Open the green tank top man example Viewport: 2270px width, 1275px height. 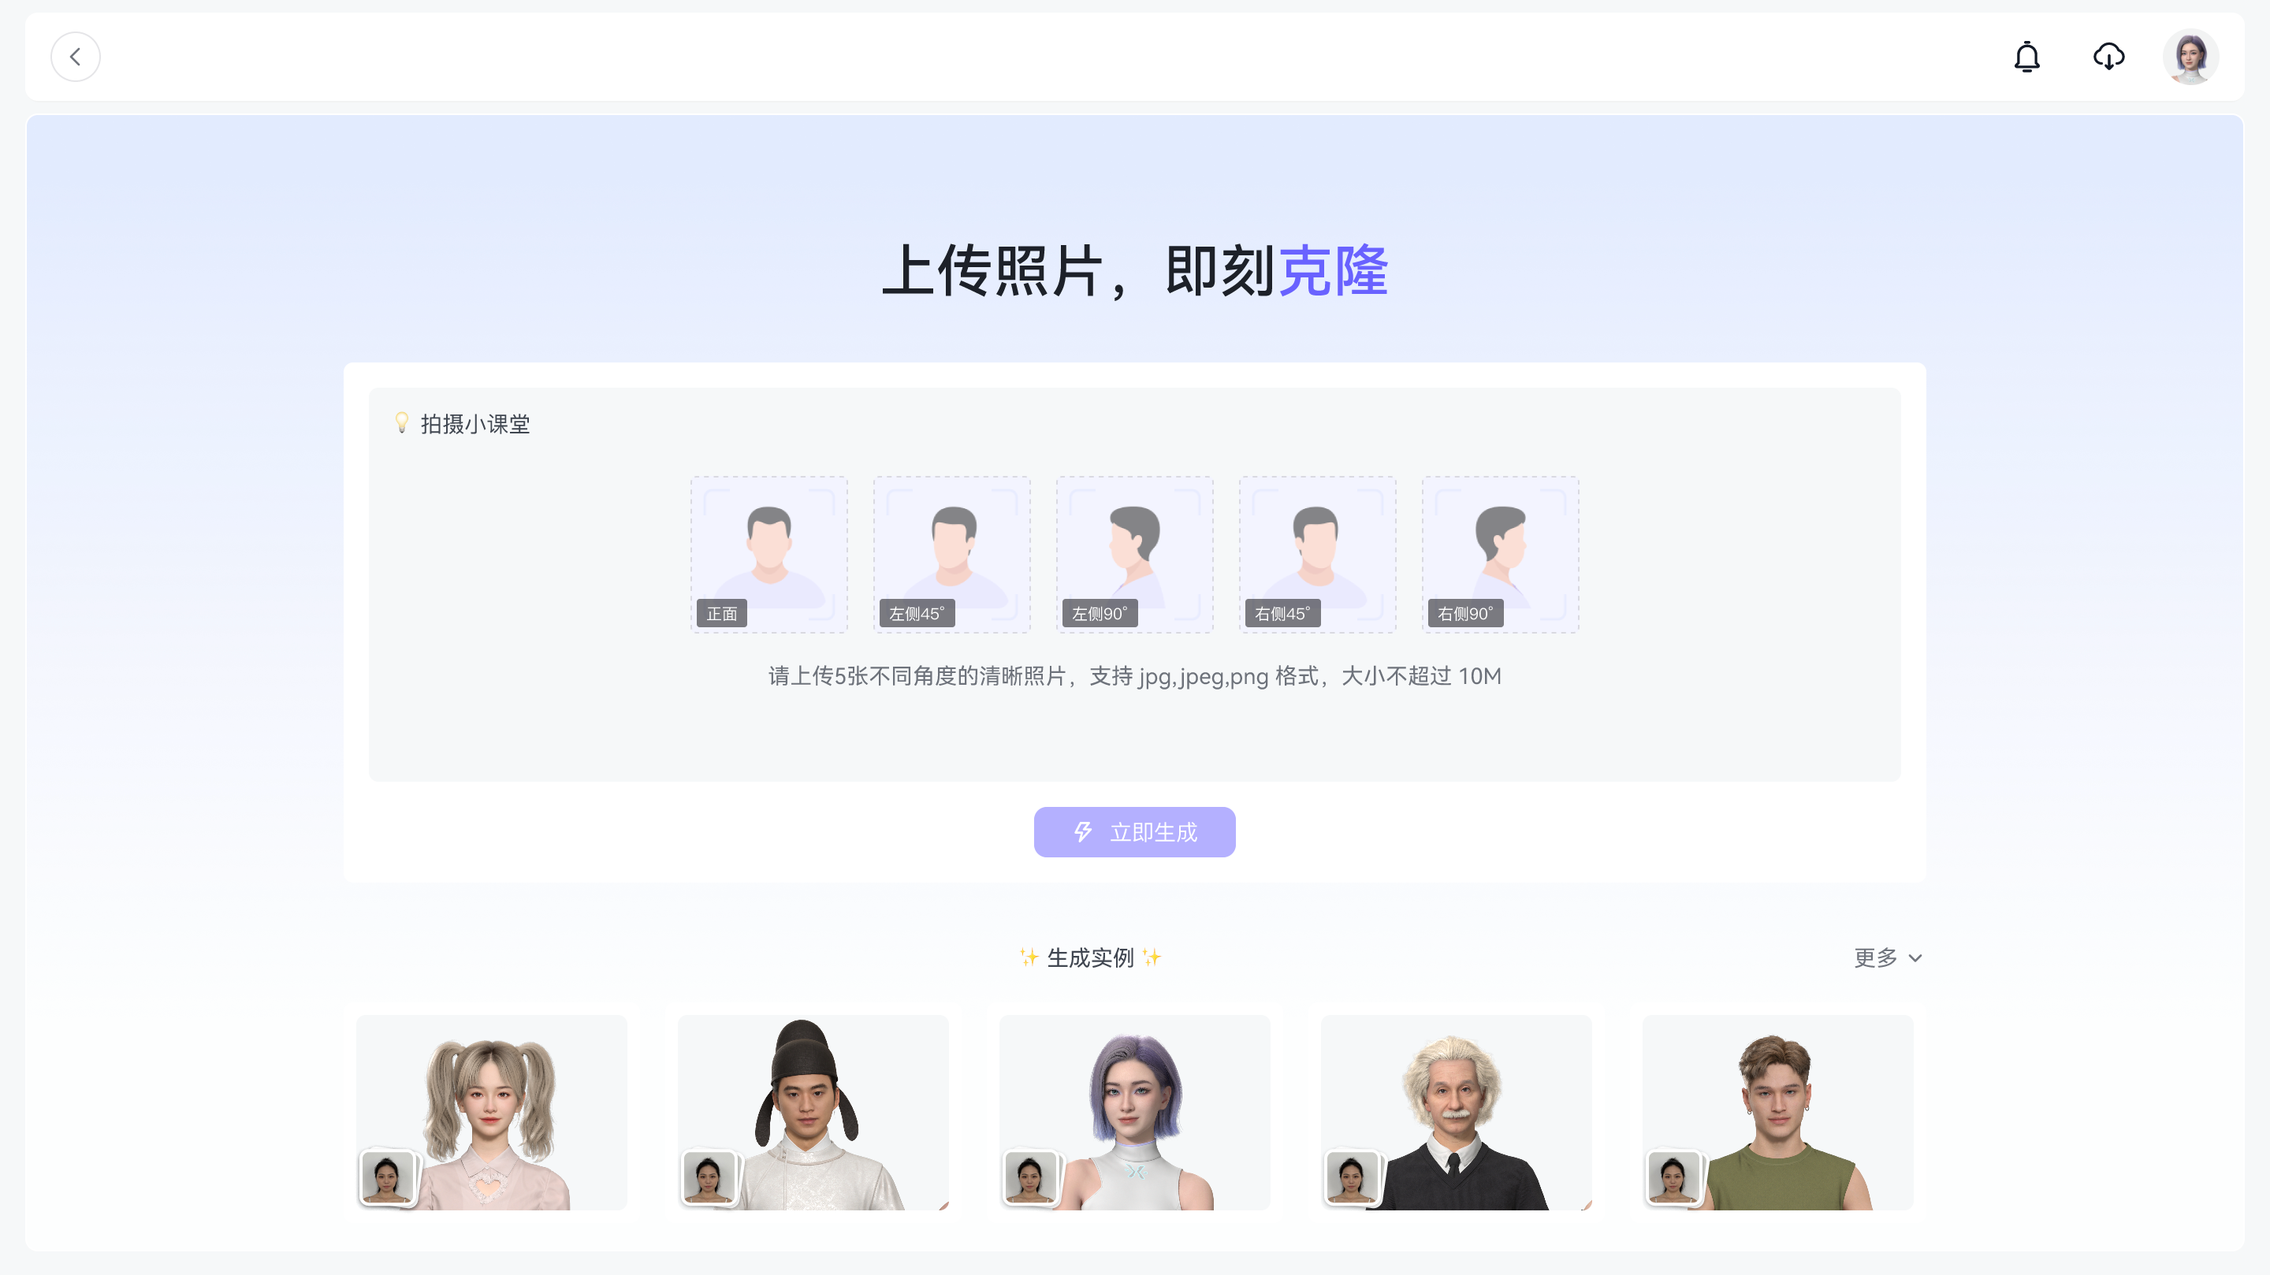point(1777,1112)
